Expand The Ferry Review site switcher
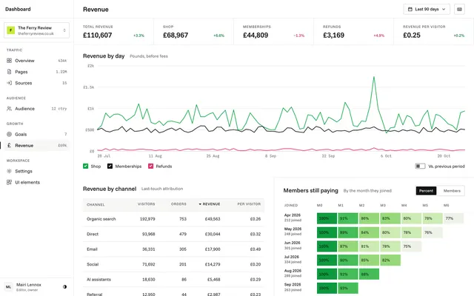 (x=36, y=30)
